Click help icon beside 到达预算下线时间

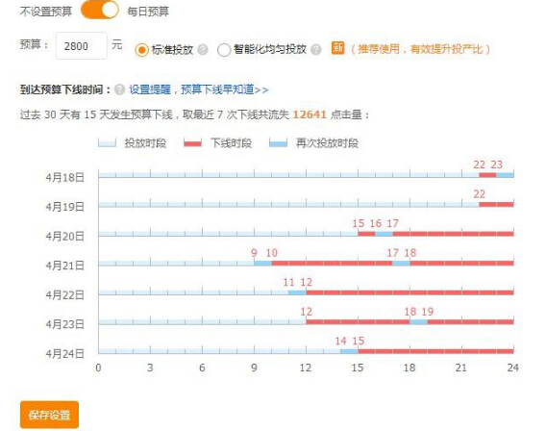(119, 89)
